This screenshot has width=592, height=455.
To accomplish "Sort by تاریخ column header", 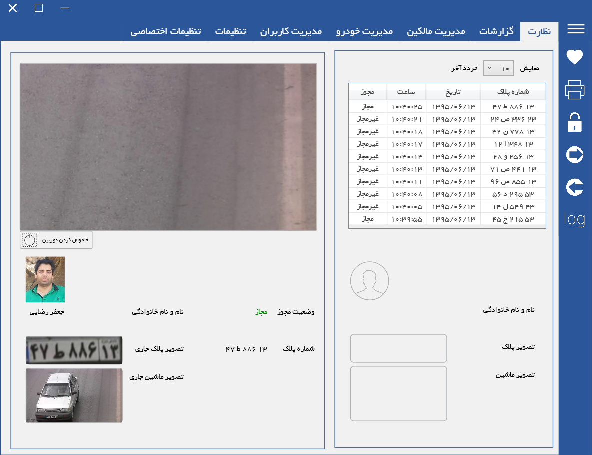I will (453, 92).
